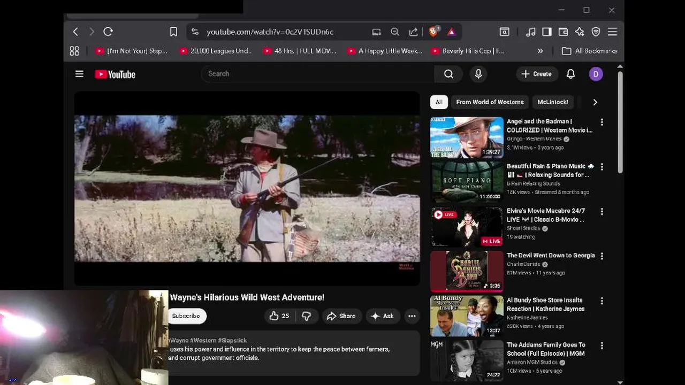Open '48 Hrs. | FULL MOVI..' bookmark
Image resolution: width=685 pixels, height=385 pixels.
300,51
